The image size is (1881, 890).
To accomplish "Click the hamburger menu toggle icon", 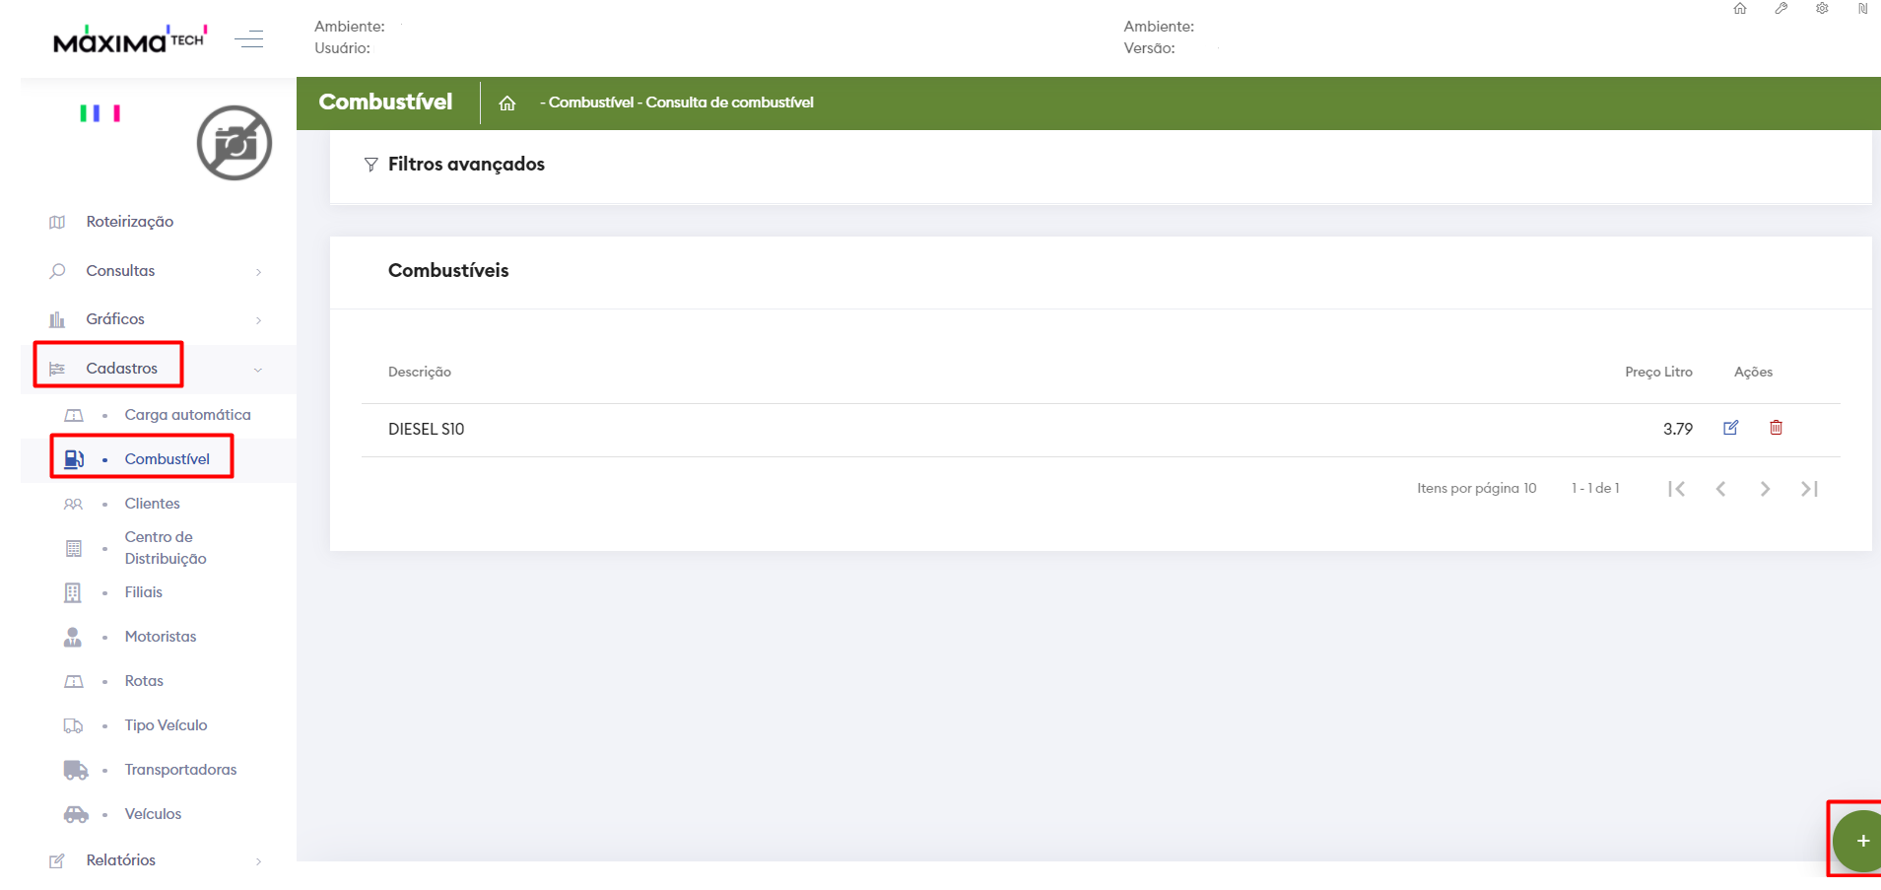I will 249,39.
